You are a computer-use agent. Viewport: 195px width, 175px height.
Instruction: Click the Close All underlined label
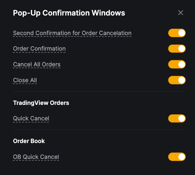[25, 80]
